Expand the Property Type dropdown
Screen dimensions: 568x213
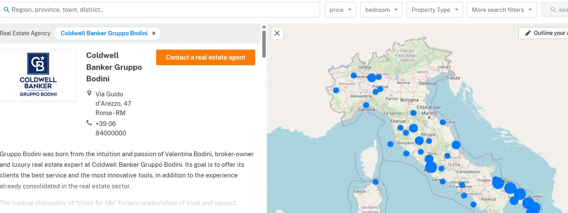pos(435,10)
